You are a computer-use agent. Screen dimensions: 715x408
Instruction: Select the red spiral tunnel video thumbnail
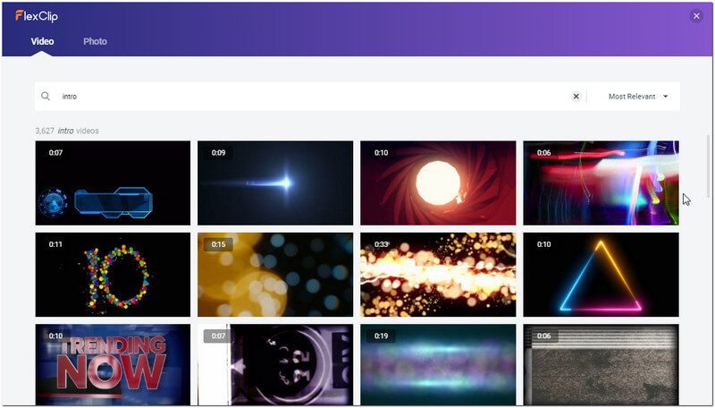point(438,183)
